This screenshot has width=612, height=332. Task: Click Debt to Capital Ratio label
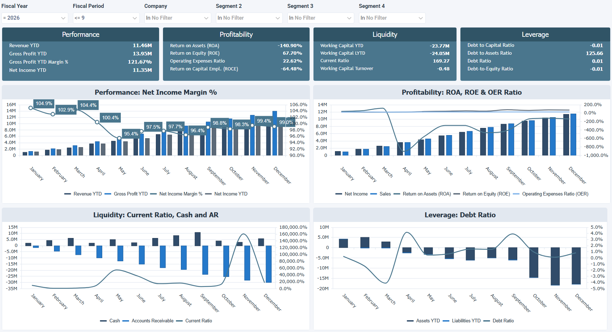[x=491, y=45]
